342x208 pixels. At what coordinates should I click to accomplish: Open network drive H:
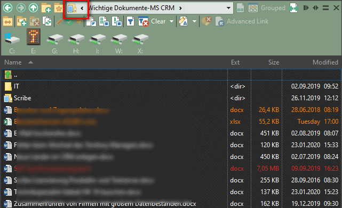click(76, 43)
